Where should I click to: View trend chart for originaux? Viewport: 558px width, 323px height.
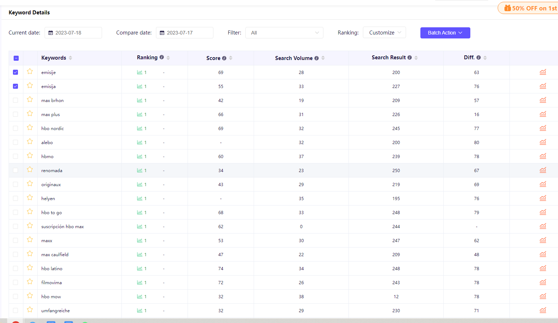[543, 184]
